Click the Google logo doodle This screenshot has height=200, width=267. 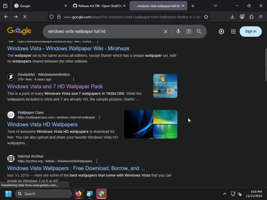pos(19,31)
